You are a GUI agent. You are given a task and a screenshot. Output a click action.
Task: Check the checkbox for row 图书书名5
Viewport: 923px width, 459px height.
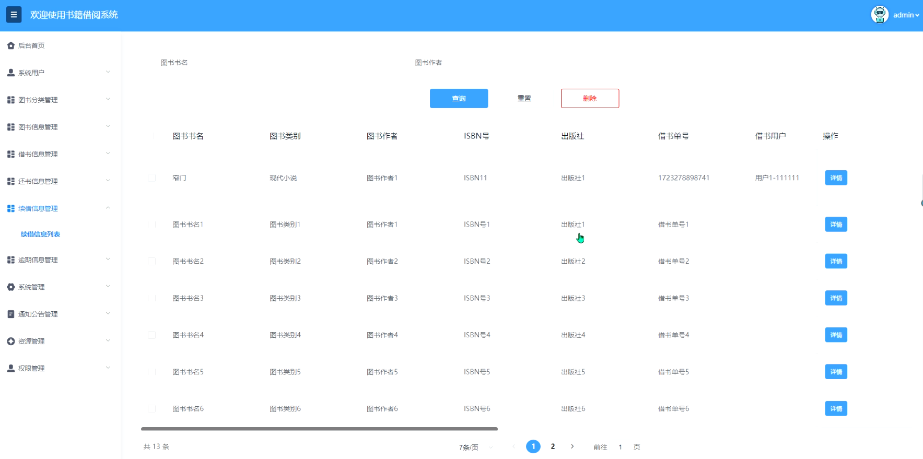(151, 372)
